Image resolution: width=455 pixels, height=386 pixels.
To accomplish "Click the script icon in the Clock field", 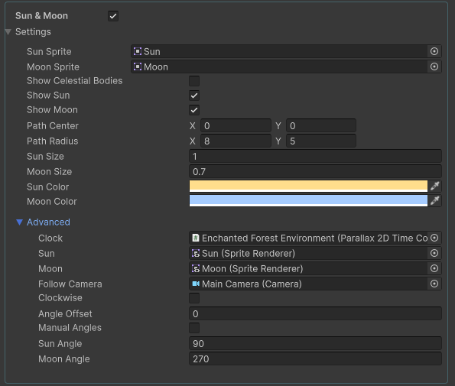I will point(196,238).
